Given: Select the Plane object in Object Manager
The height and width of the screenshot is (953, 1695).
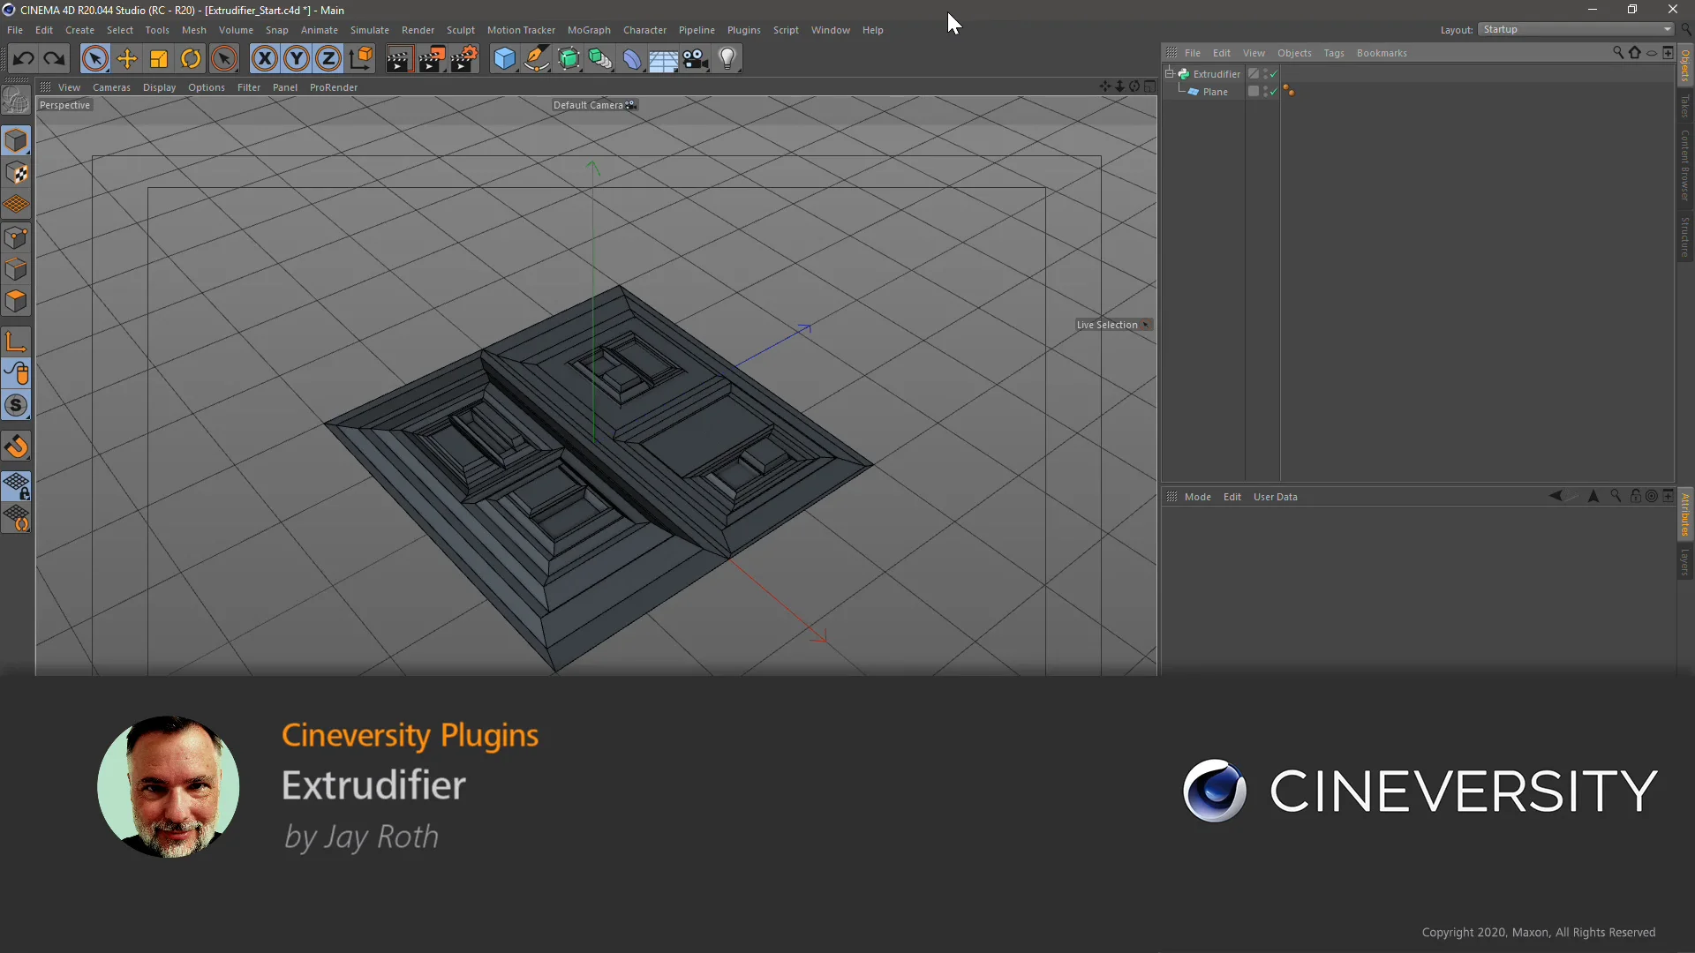Looking at the screenshot, I should tap(1215, 92).
